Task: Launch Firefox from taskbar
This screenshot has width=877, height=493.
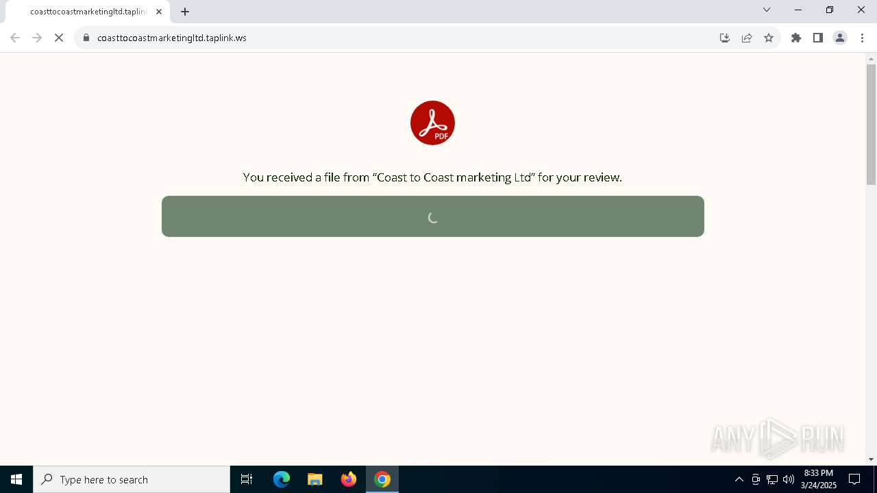Action: point(349,479)
